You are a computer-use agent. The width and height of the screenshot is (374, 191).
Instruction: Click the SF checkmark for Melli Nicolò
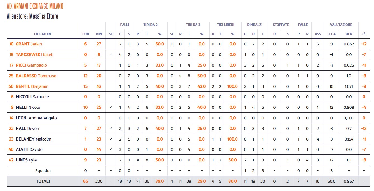pos(111,107)
